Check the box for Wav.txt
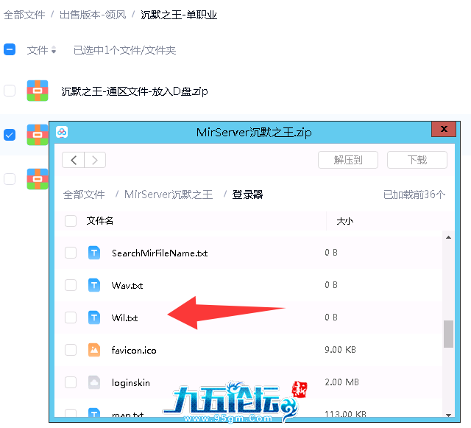Screen dimensions: 471x428 point(71,285)
